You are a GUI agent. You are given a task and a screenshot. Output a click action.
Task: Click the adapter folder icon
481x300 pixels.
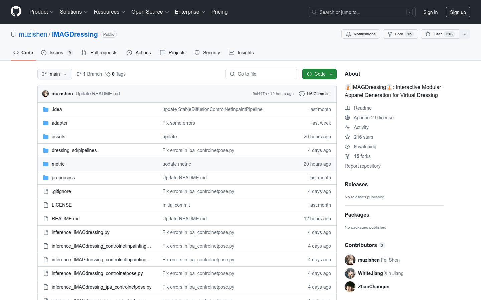pyautogui.click(x=46, y=123)
